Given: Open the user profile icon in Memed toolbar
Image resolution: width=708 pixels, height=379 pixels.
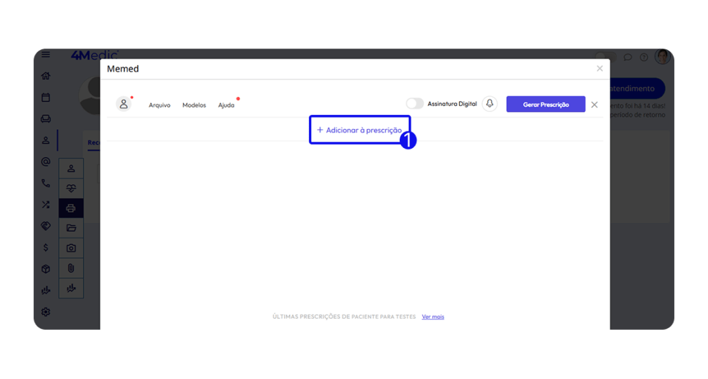Looking at the screenshot, I should [x=124, y=104].
